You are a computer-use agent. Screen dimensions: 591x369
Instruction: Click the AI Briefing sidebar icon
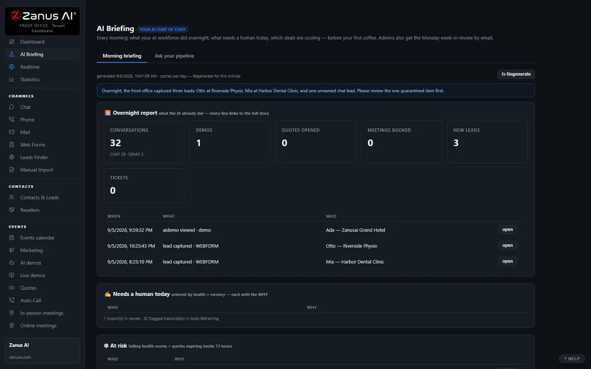pyautogui.click(x=12, y=54)
